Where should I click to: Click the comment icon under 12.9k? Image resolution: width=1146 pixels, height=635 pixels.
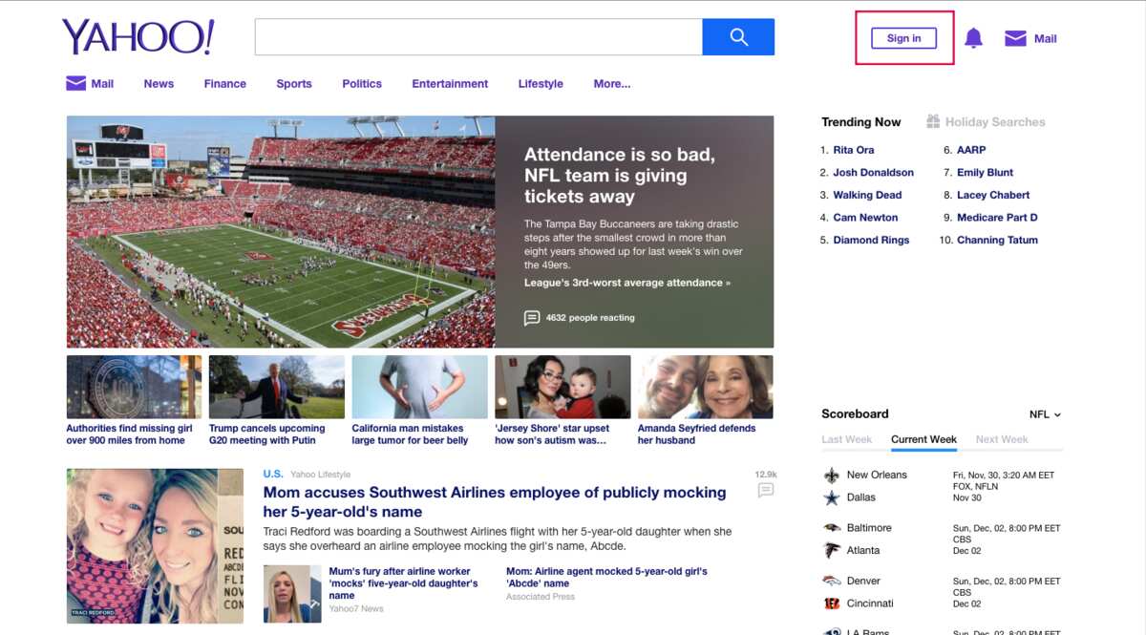765,490
